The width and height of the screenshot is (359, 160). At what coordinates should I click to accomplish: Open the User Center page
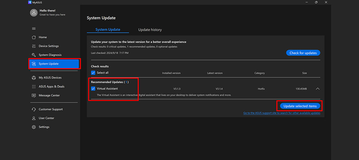click(x=46, y=118)
